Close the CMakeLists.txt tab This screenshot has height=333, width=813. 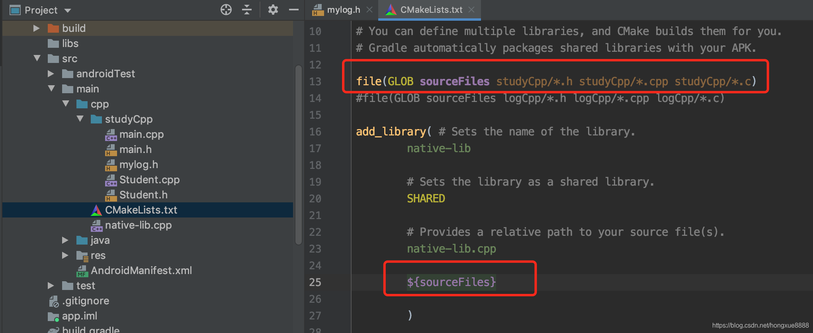[x=471, y=10]
